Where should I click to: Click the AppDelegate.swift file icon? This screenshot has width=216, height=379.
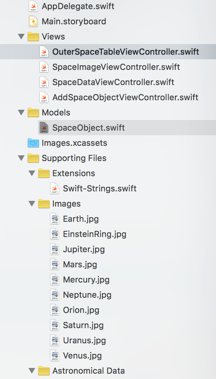click(33, 6)
